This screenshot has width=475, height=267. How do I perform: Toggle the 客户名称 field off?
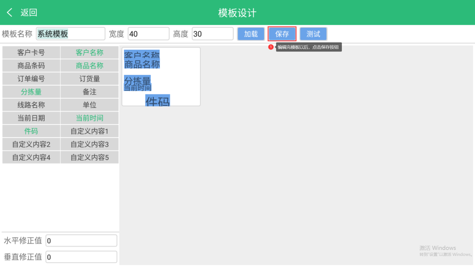tap(89, 53)
